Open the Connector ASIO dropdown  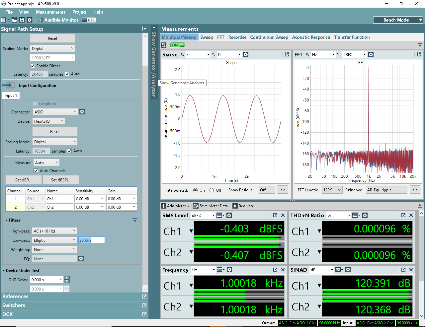point(55,112)
